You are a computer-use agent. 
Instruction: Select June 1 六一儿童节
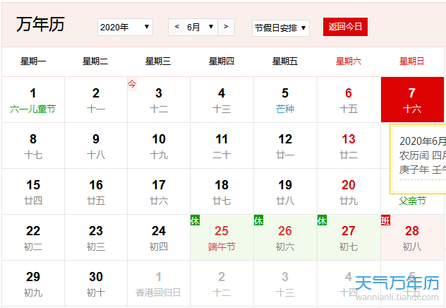(x=33, y=100)
